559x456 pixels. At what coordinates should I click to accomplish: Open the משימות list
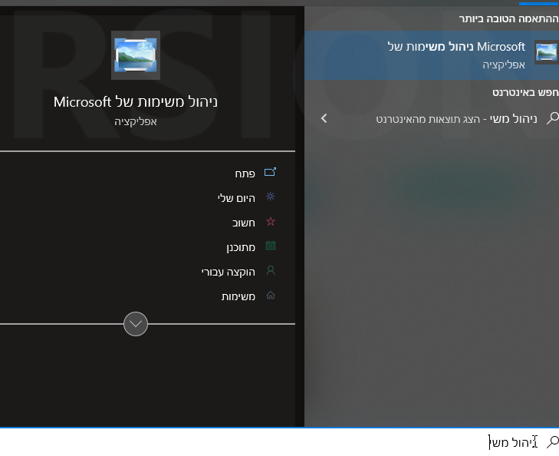pos(238,296)
